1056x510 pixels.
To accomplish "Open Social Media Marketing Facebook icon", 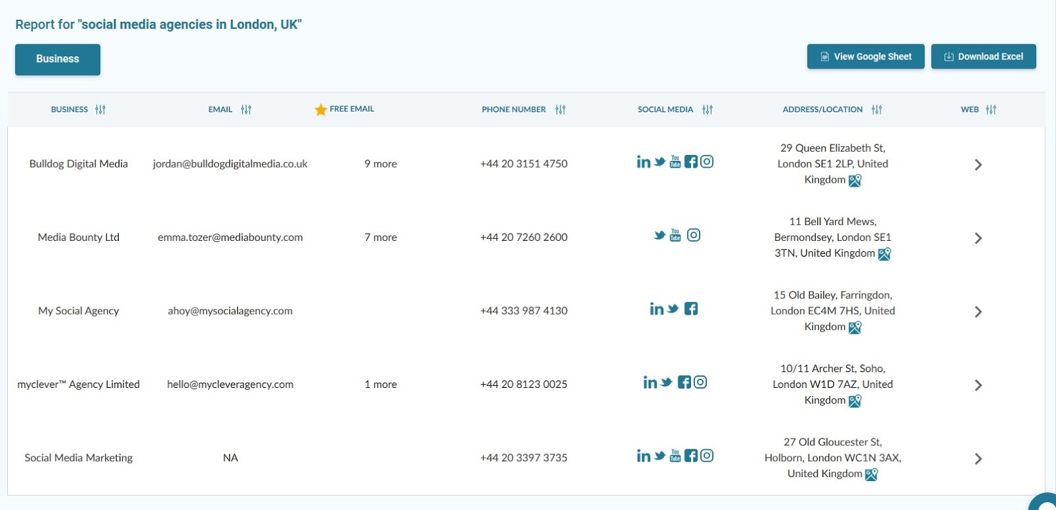I will (691, 456).
